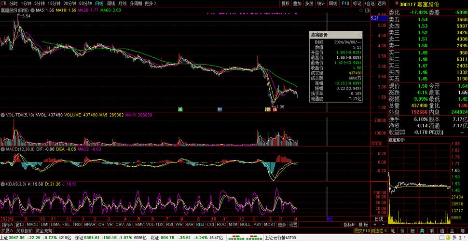Screen dimensions: 468x241
Task: Click the market status indicator icons in status bar
Action: click(x=246, y=238)
